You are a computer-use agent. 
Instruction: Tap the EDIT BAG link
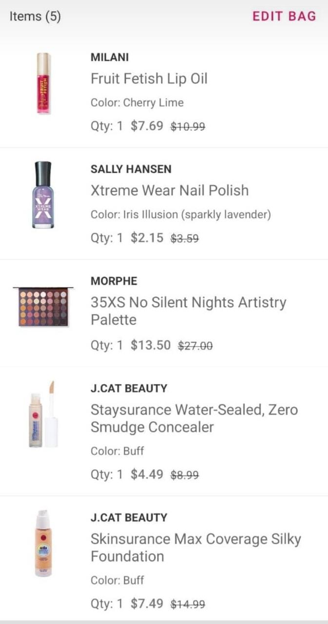[284, 16]
